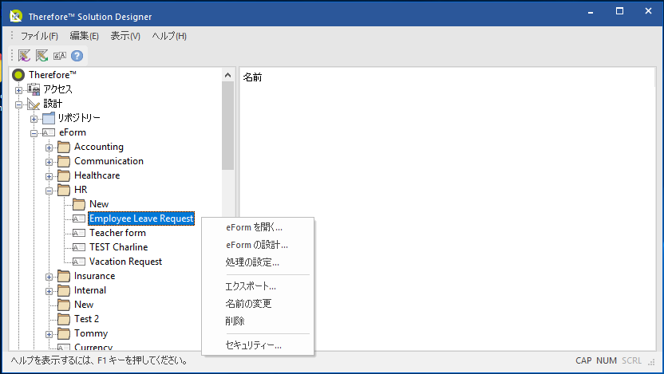
Task: Select the New folder label below Internal
Action: click(84, 304)
